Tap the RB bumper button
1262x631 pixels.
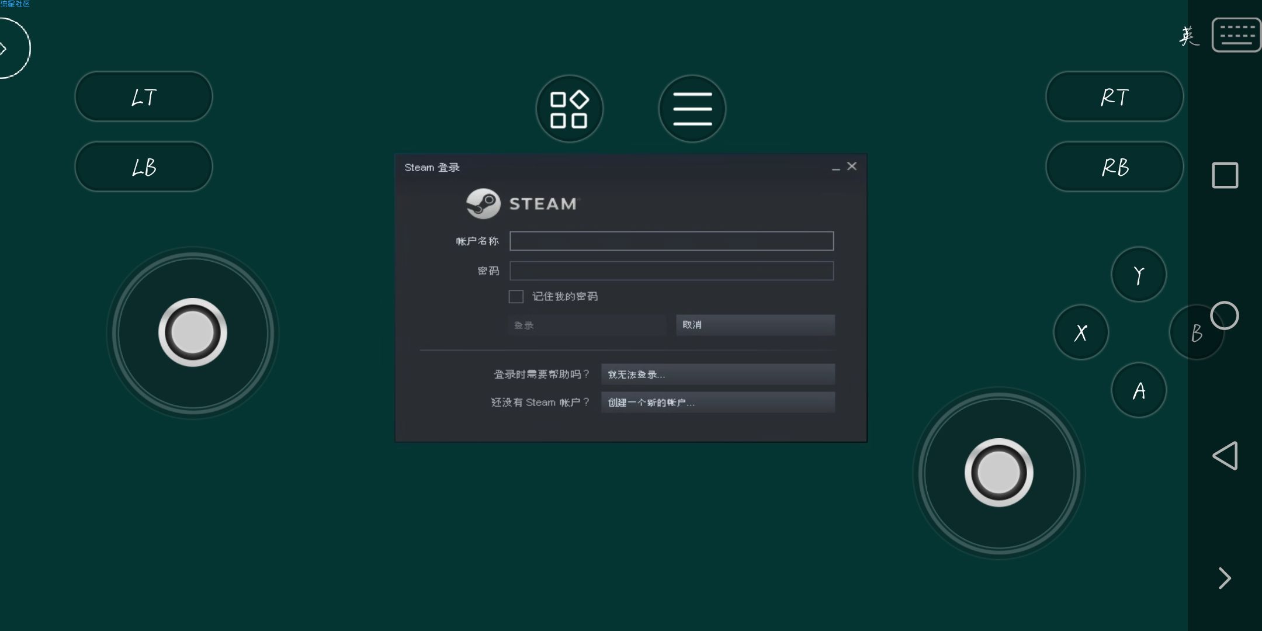pos(1114,167)
